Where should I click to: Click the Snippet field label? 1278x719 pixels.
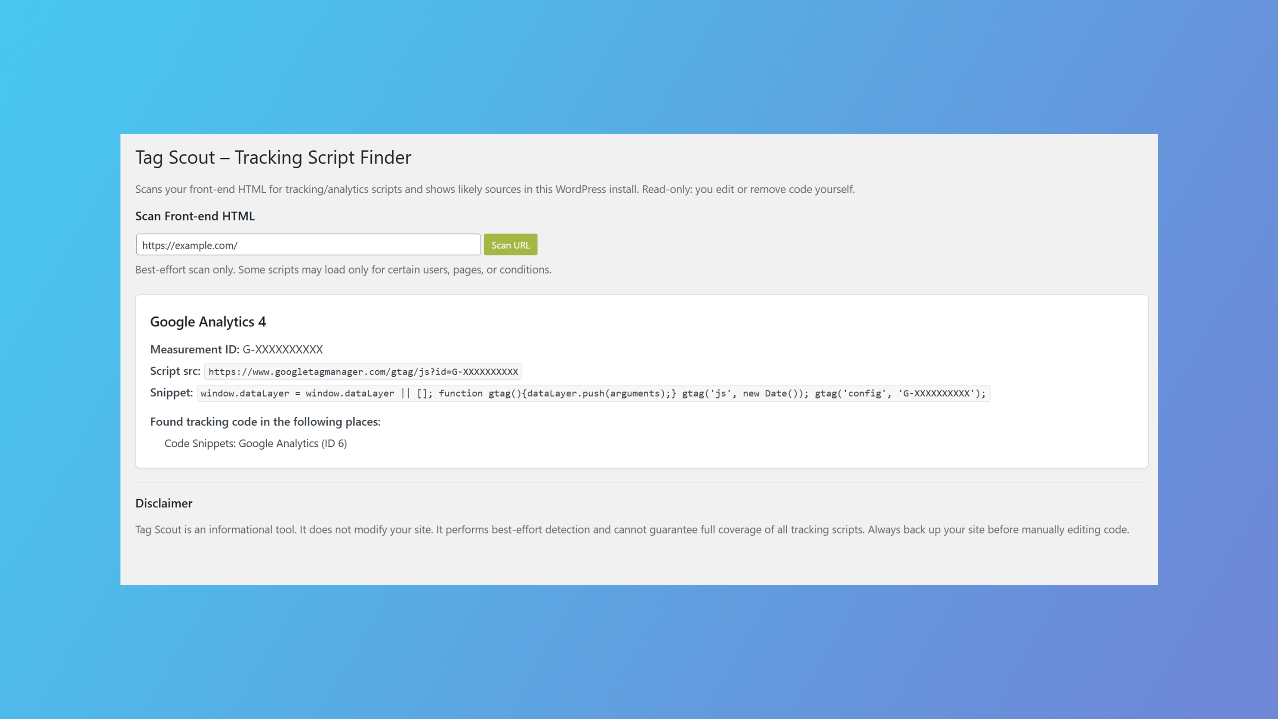171,392
